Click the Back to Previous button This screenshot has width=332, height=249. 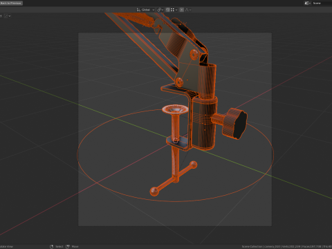pos(11,3)
